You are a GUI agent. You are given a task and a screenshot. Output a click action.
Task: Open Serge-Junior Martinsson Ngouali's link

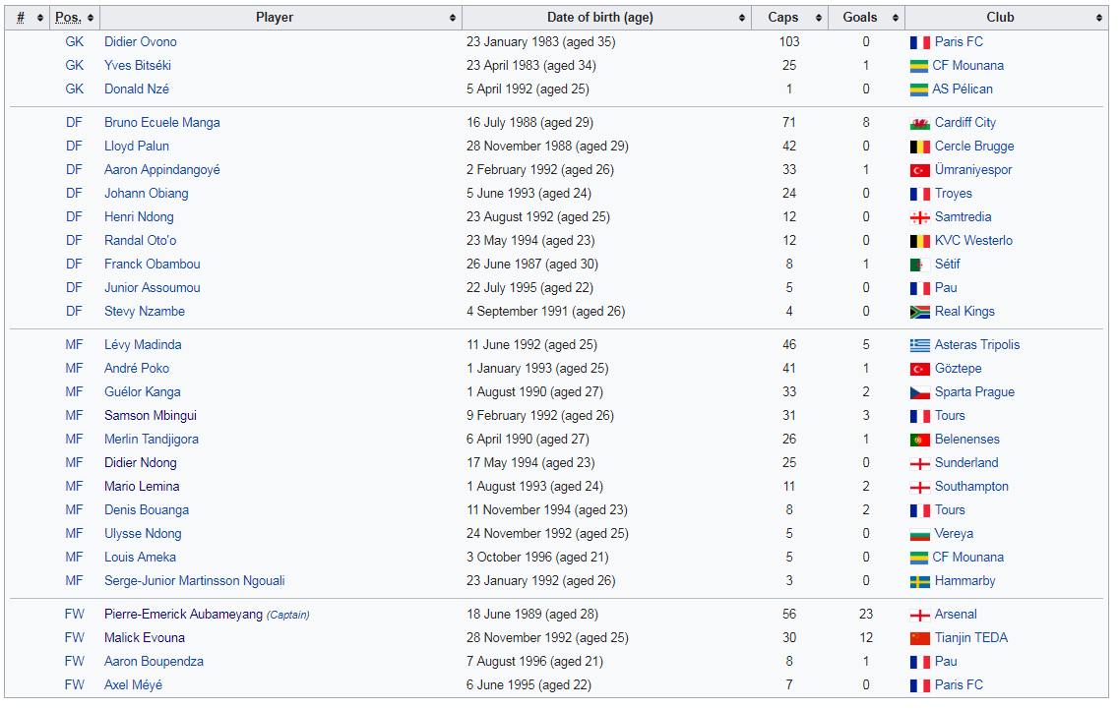point(195,580)
